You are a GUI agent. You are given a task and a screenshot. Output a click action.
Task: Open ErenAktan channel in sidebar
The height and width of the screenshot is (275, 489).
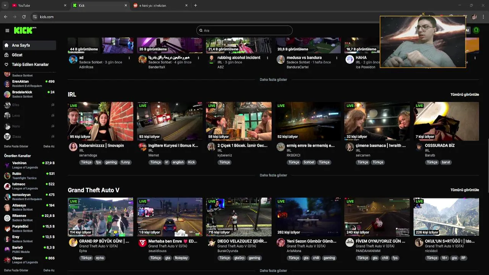point(29,83)
